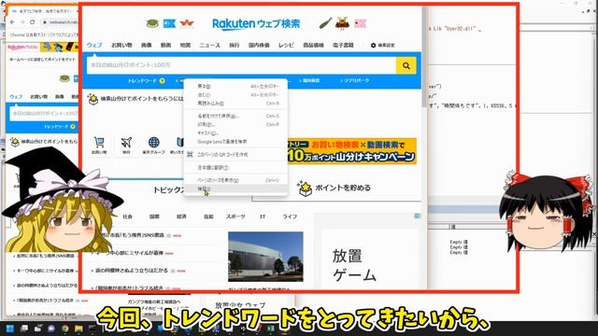The width and height of the screenshot is (598, 336).
Task: Switch topics to the 経済 category
Action: click(x=181, y=217)
